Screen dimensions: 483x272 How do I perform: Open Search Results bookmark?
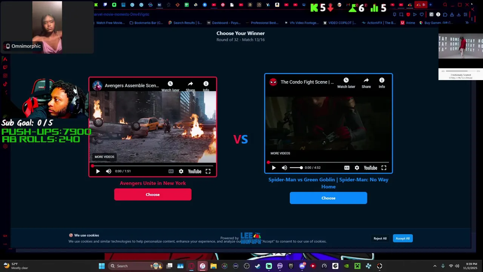tap(185, 23)
